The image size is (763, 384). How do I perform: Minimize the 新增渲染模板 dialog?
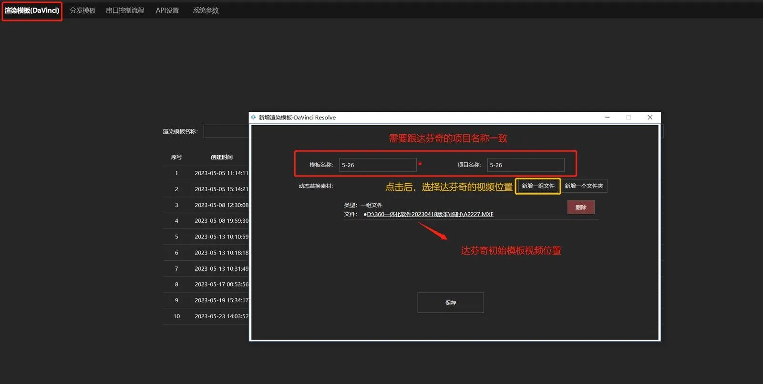tap(608, 117)
